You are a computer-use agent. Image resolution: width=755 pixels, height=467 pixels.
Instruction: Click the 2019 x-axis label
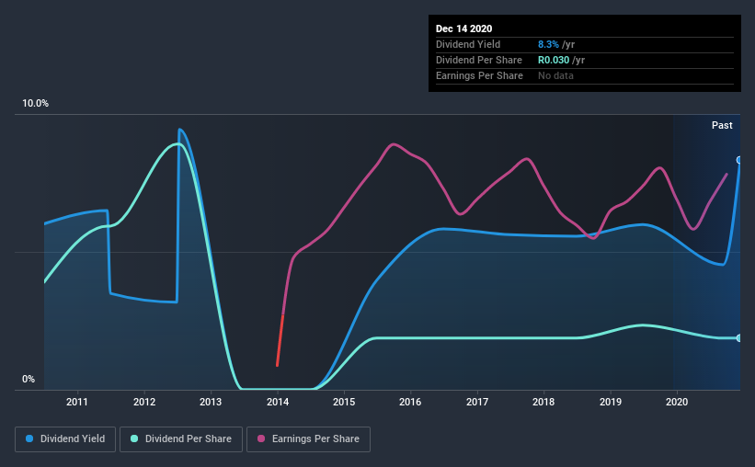click(611, 402)
